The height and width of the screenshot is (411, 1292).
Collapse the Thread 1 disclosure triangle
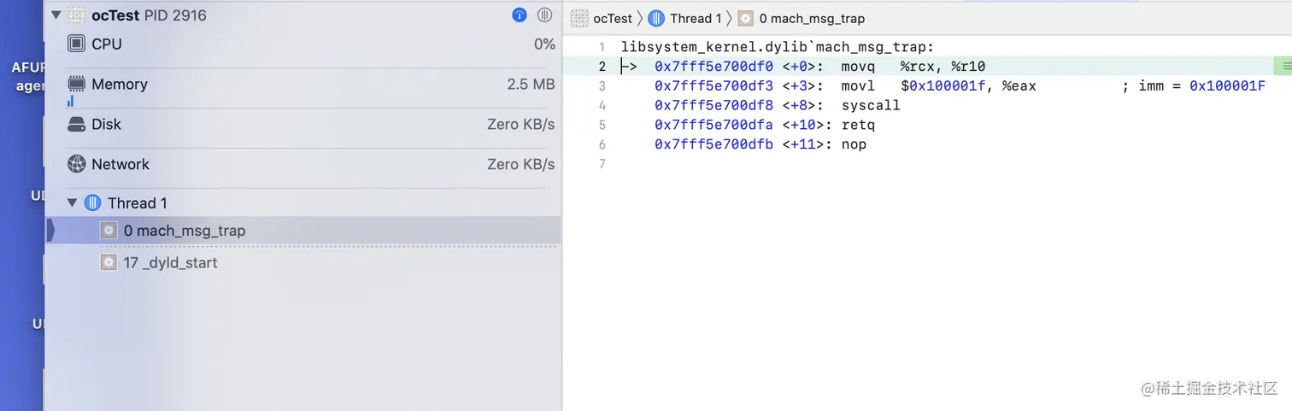73,203
